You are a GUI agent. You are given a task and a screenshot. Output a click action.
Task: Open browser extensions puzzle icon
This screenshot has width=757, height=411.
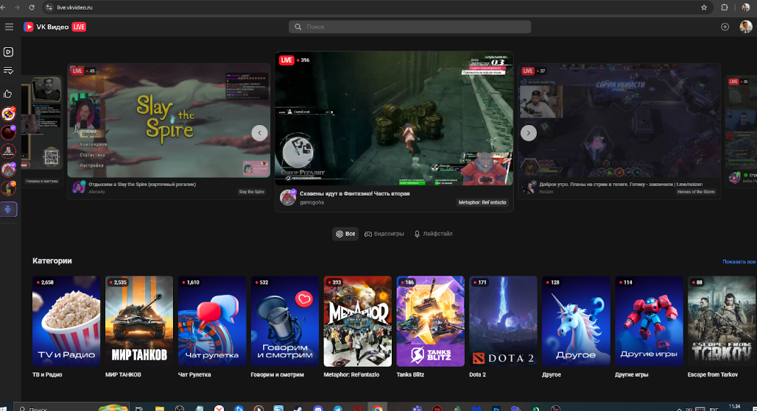[x=724, y=7]
